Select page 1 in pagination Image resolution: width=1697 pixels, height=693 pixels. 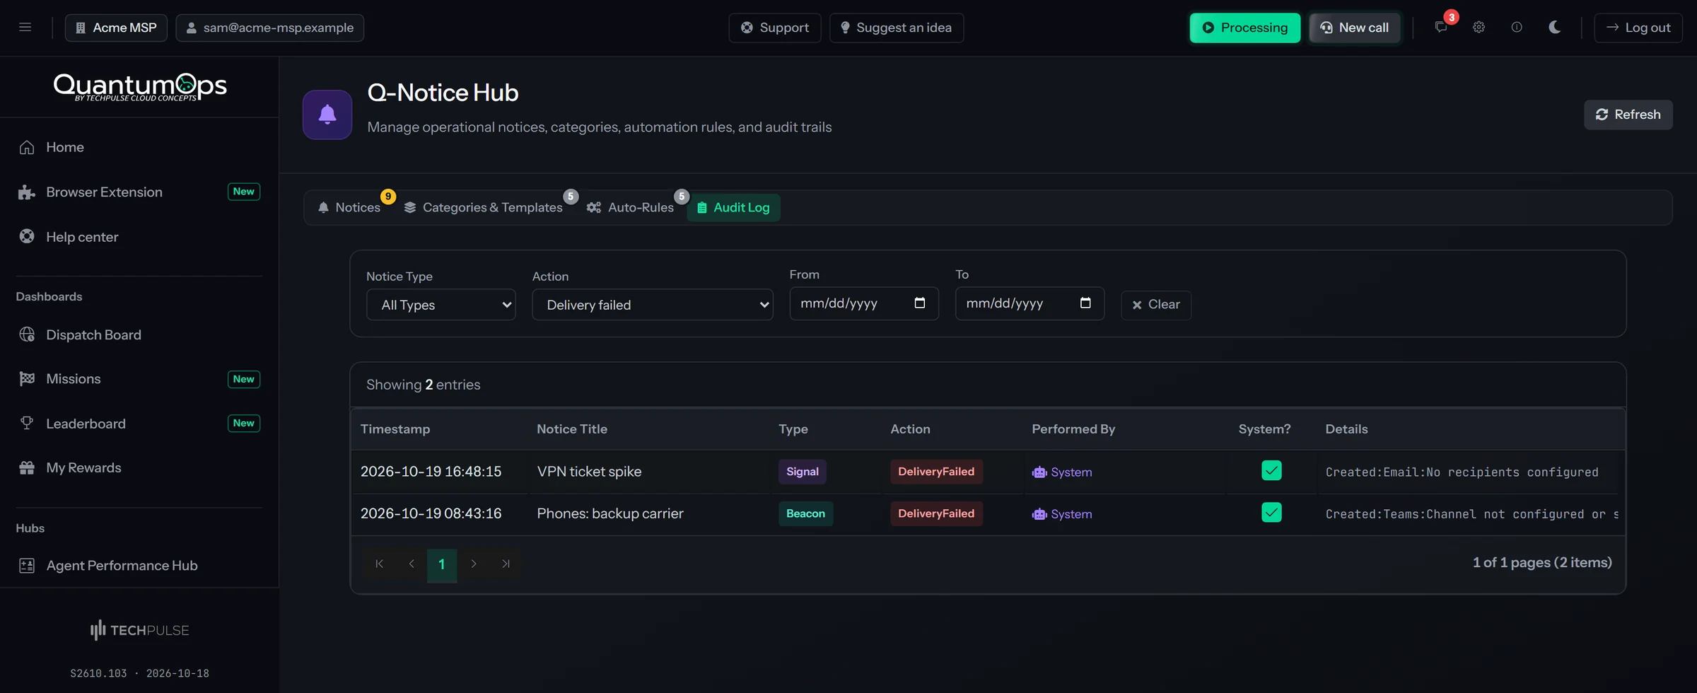coord(442,564)
